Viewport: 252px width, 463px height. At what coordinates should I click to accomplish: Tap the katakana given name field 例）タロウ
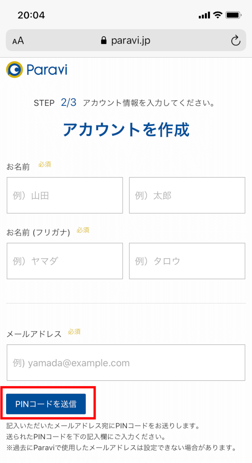coord(187,261)
